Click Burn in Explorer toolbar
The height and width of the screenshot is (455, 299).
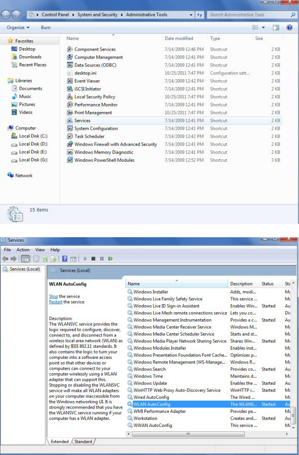pos(46,27)
